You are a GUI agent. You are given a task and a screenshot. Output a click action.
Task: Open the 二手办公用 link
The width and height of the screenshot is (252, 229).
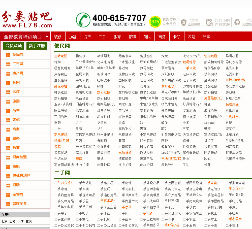pyautogui.click(x=234, y=219)
